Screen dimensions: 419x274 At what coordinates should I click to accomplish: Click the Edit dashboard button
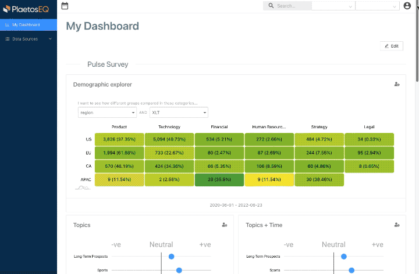click(392, 46)
